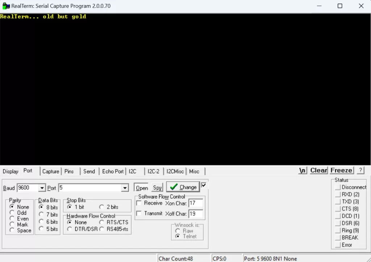The height and width of the screenshot is (262, 371).
Task: Maximize the RealTerm window
Action: tap(340, 6)
